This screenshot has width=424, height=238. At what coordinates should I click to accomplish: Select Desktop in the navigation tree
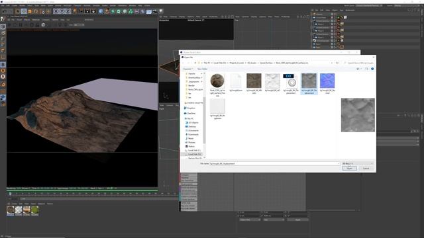point(192,126)
